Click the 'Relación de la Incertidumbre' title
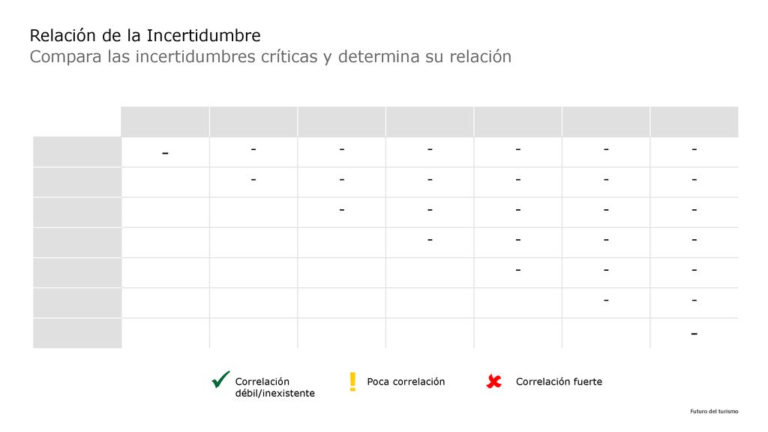The width and height of the screenshot is (768, 432). 145,35
